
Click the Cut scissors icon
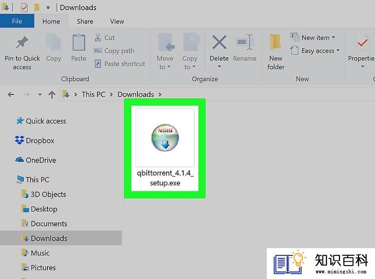pyautogui.click(x=97, y=38)
